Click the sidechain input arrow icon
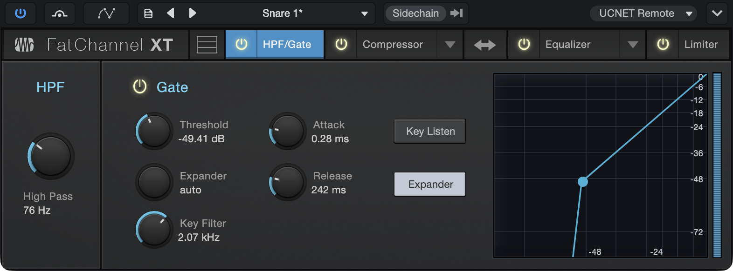The image size is (733, 271). (456, 13)
